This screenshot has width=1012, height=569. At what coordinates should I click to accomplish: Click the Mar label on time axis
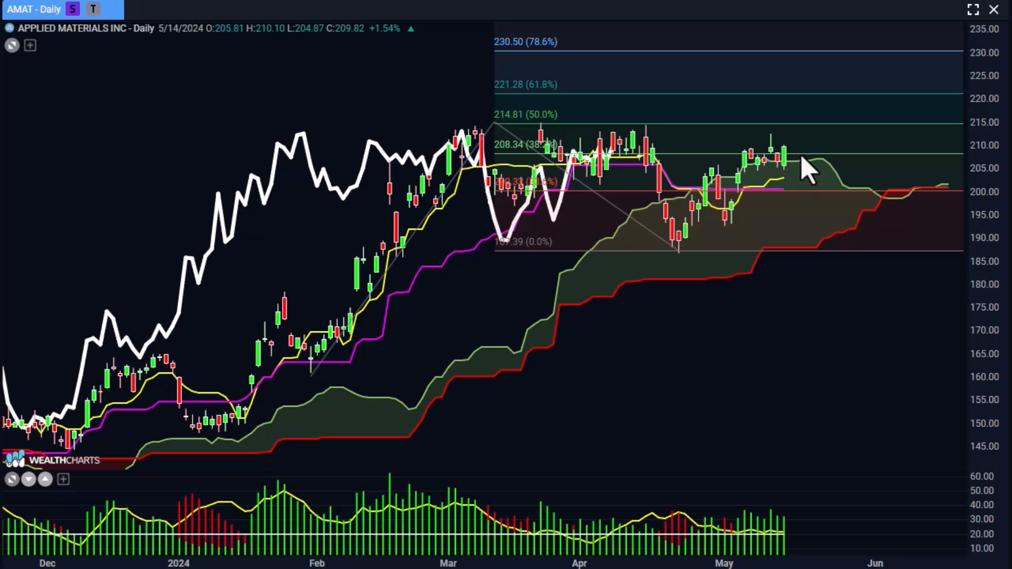(448, 563)
